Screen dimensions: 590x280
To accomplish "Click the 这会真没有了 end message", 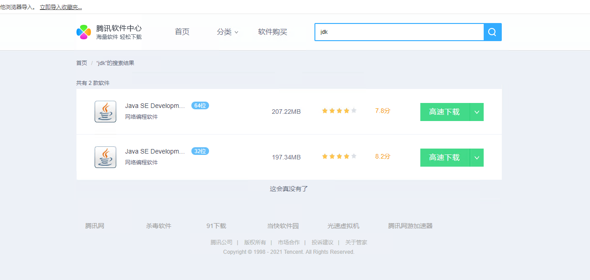I will tap(289, 189).
